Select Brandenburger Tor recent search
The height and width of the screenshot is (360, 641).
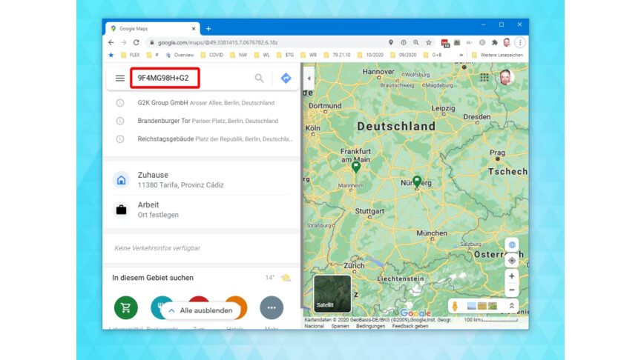click(208, 121)
